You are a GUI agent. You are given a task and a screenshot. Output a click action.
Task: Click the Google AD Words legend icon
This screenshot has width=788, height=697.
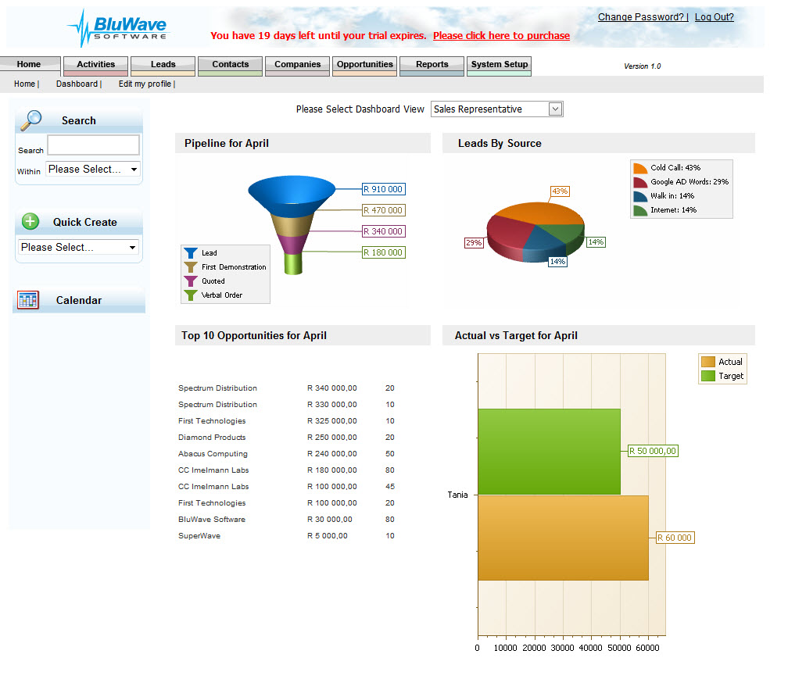pyautogui.click(x=639, y=182)
